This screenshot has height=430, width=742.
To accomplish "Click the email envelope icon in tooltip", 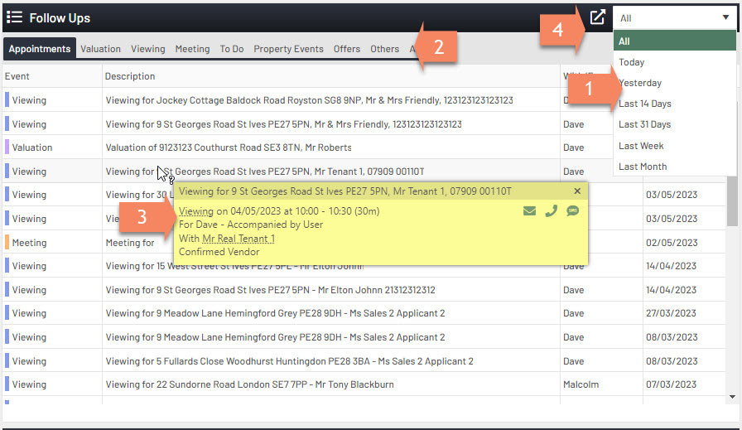I will coord(529,211).
